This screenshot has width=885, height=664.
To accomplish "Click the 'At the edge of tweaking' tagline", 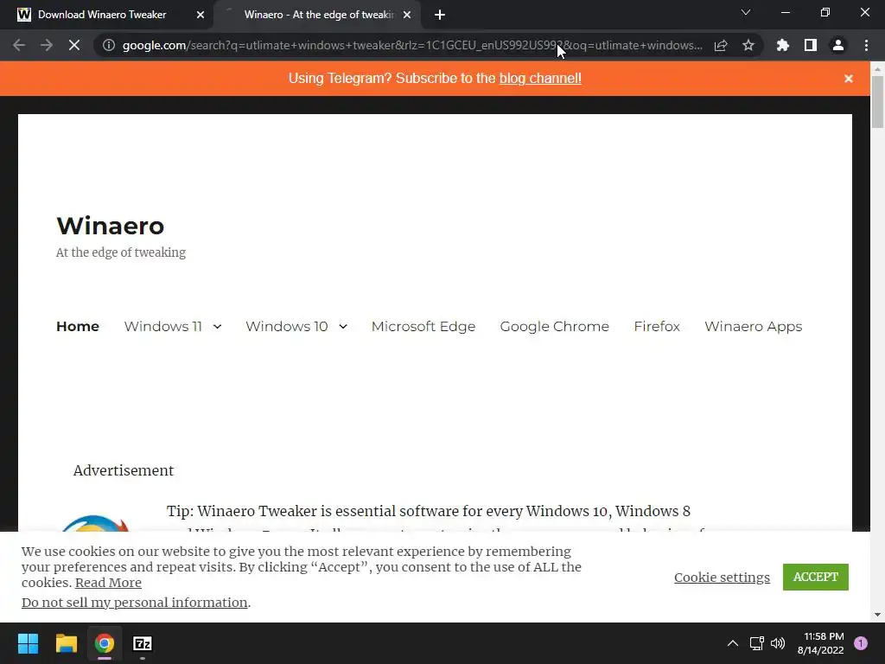I will coord(121,252).
